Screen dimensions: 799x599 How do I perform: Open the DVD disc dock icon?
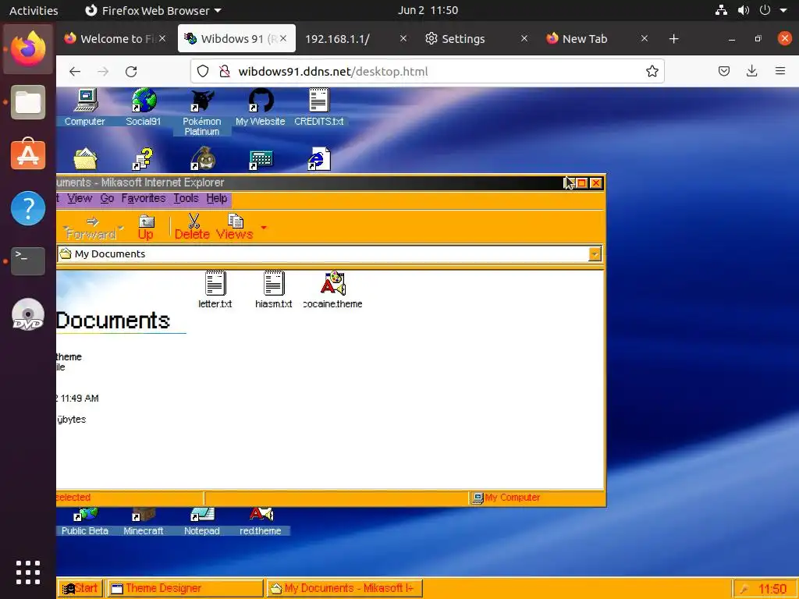pyautogui.click(x=28, y=314)
